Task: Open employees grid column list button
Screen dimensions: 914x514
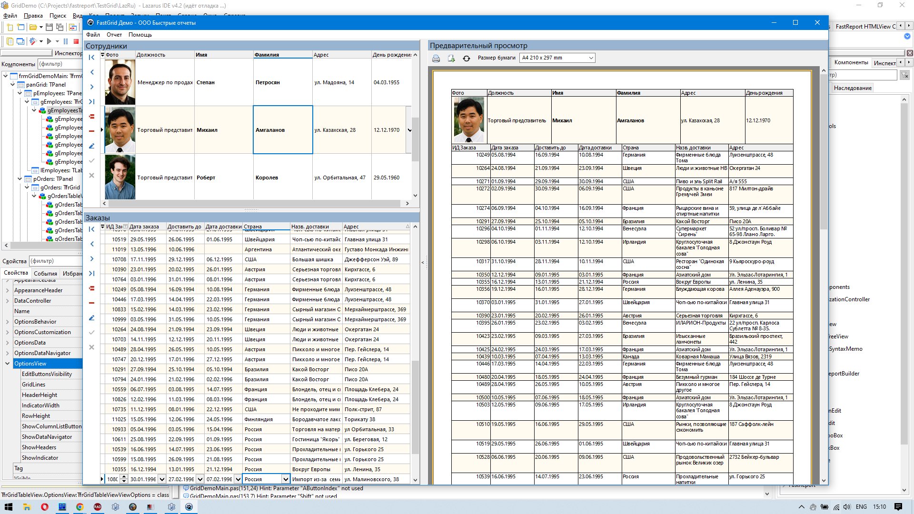Action: (102, 55)
